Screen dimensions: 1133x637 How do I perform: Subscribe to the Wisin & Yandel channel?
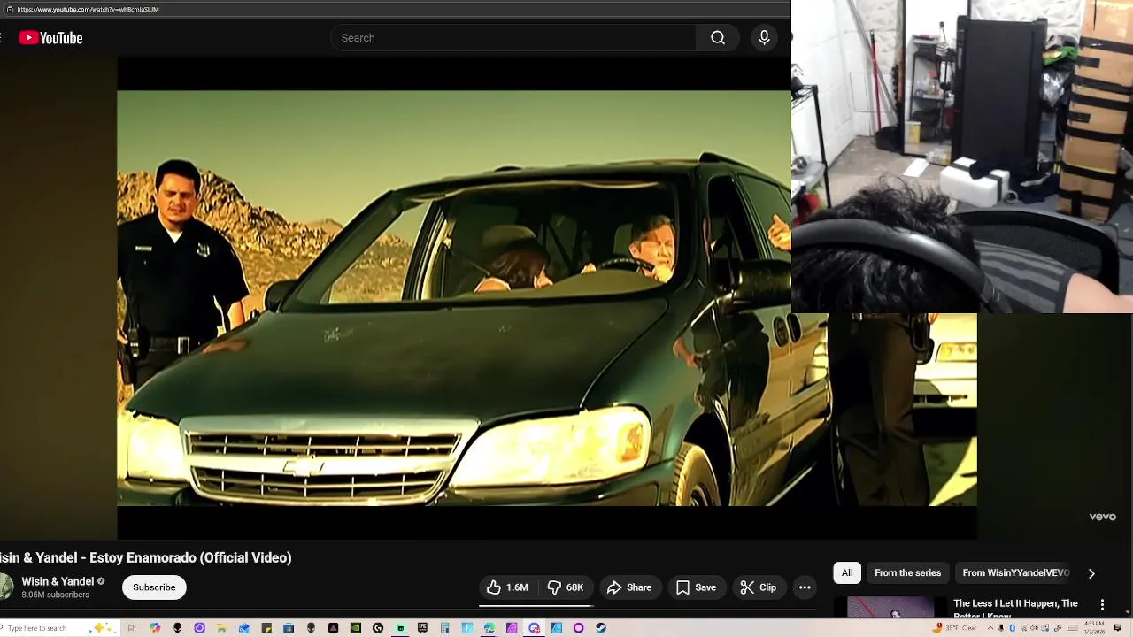pos(154,587)
